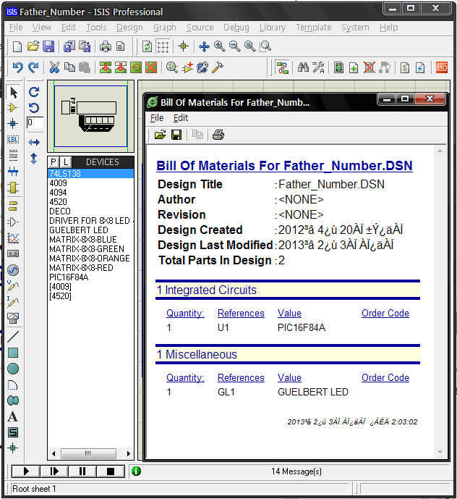Screen dimensions: 457x499
Task: Click References link under Miscellaneous
Action: pyautogui.click(x=241, y=377)
